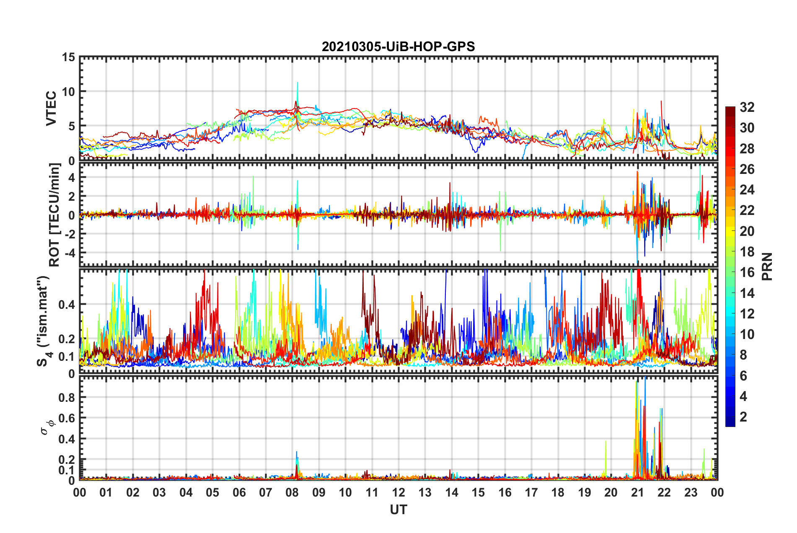This screenshot has height=533, width=797.
Task: Click the plot title 20210305-UiB-HOP-GPS
Action: point(398,47)
